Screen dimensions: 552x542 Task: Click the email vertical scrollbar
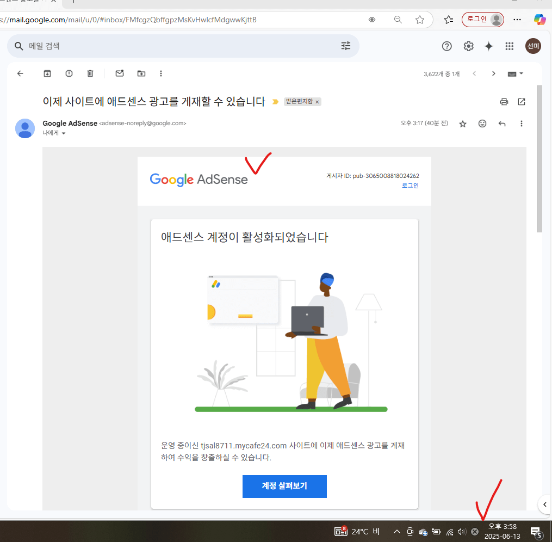(539, 159)
